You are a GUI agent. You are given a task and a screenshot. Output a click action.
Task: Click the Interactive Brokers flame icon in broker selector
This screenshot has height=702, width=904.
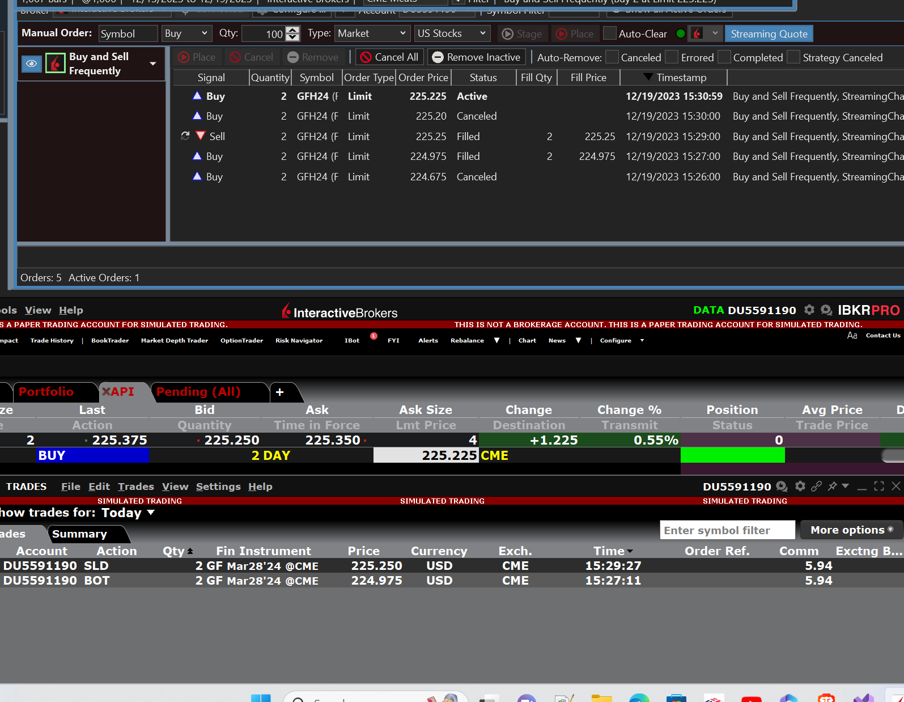(697, 33)
